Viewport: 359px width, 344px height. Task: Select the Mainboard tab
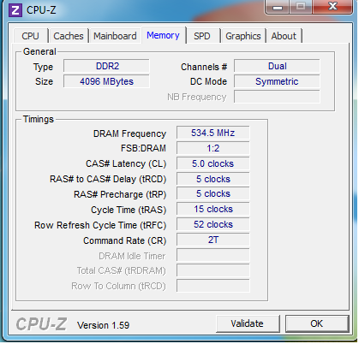click(x=115, y=36)
